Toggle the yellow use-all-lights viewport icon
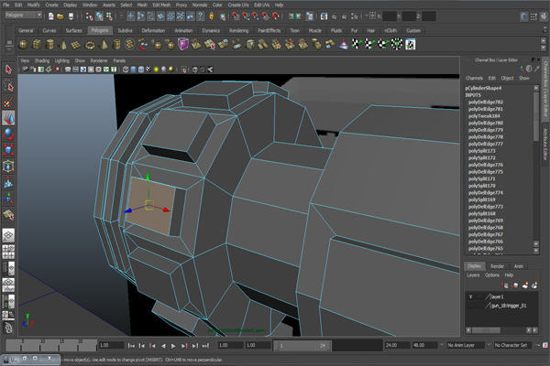The width and height of the screenshot is (550, 366). 156,70
